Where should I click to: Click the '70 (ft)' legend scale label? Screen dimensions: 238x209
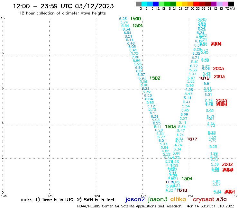230,8
